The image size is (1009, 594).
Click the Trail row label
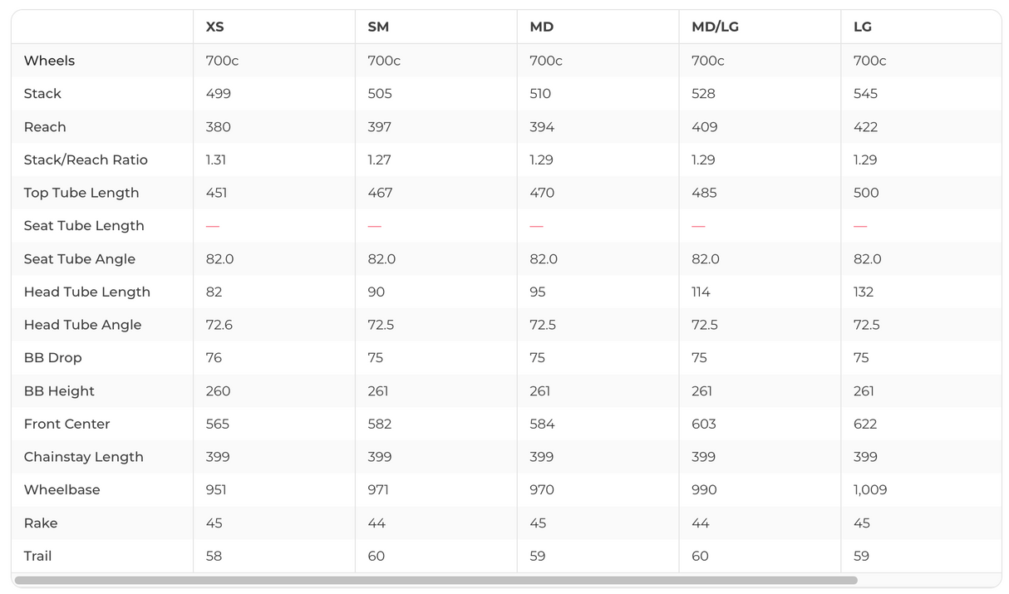coord(38,556)
